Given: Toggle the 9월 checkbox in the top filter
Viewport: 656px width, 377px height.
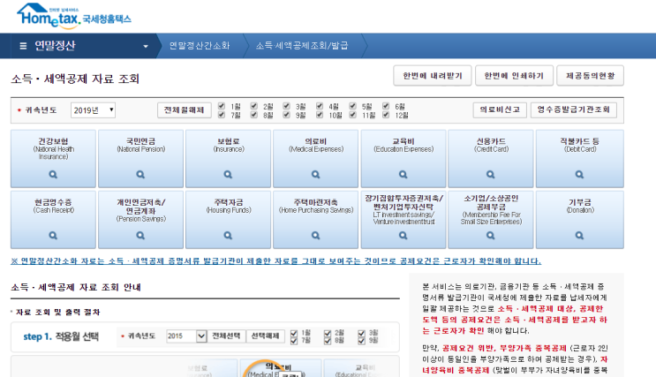Looking at the screenshot, I should (x=286, y=115).
